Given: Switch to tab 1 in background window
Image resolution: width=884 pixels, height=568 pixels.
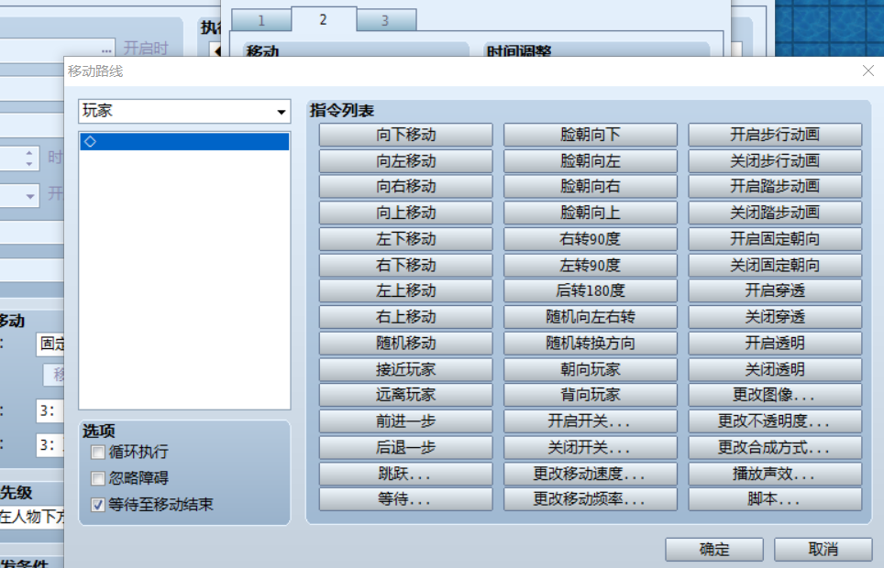Looking at the screenshot, I should pos(261,21).
